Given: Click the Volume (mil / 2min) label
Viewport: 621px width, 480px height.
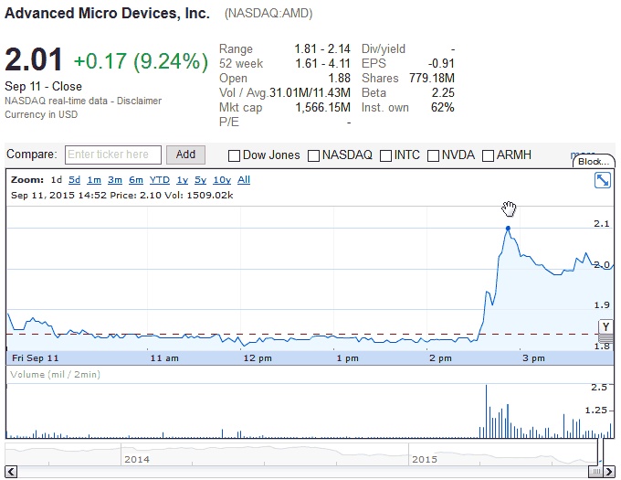Looking at the screenshot, I should point(55,375).
